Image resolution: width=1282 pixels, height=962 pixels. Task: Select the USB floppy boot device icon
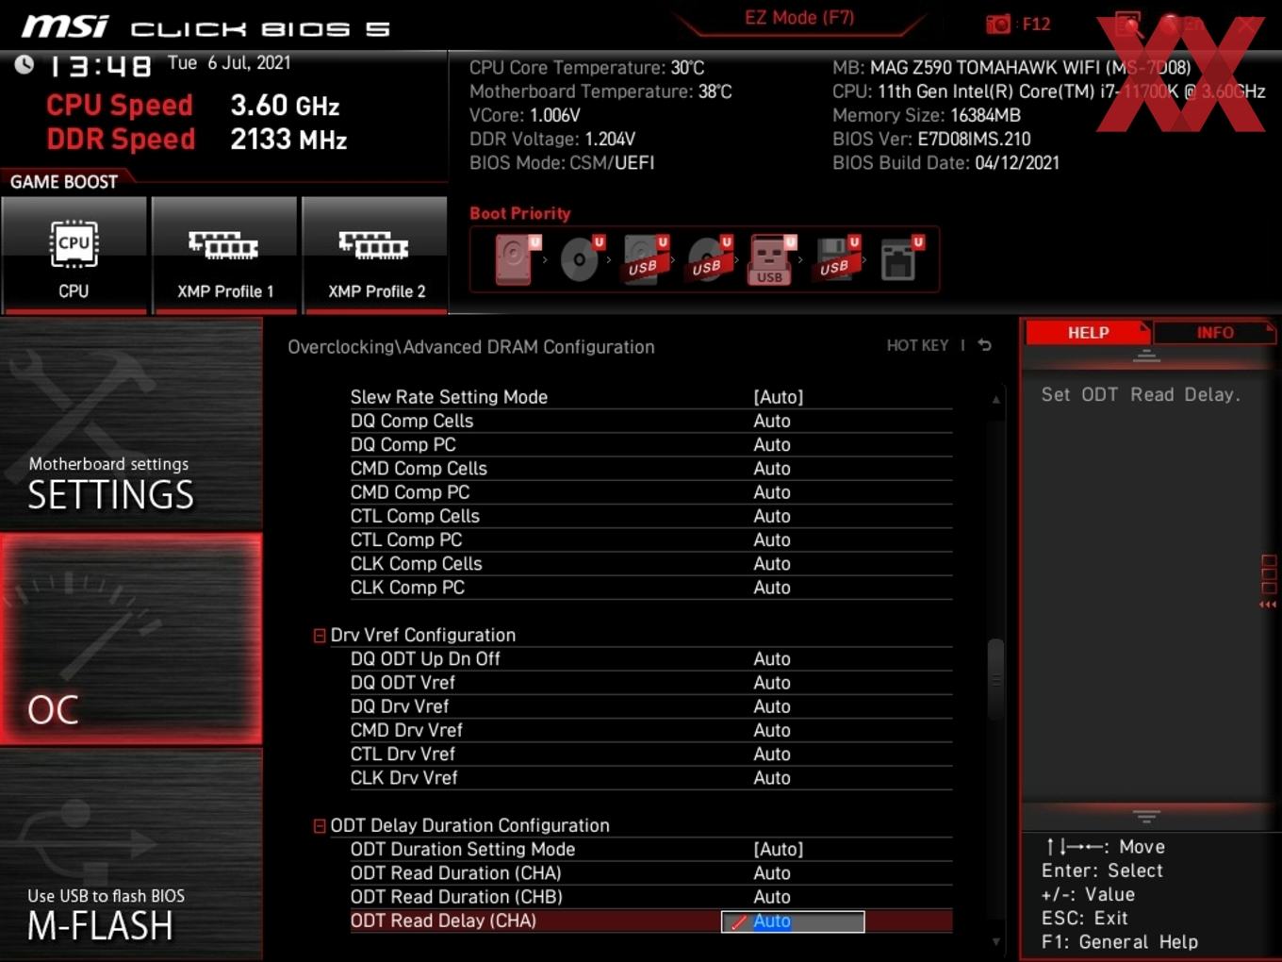836,258
